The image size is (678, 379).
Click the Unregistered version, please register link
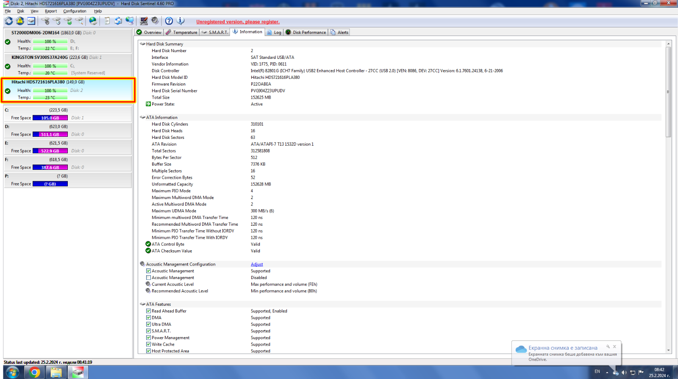[238, 22]
